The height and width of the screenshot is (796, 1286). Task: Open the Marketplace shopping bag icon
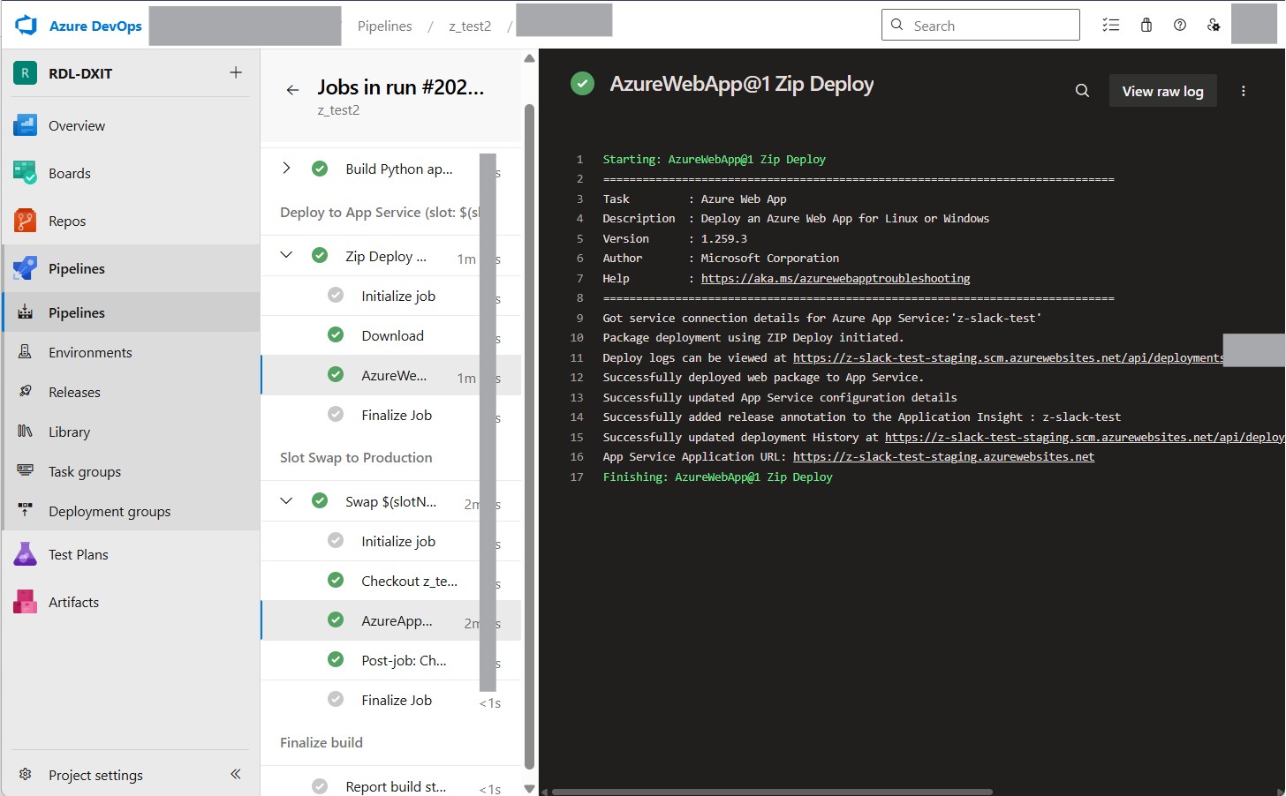coord(1146,25)
